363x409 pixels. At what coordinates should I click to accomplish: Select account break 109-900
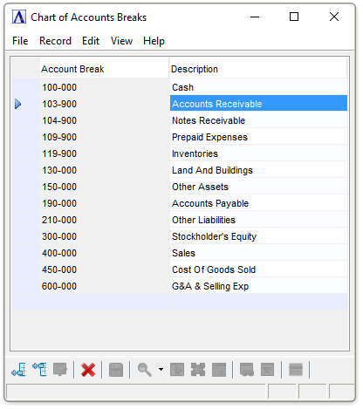tap(104, 137)
